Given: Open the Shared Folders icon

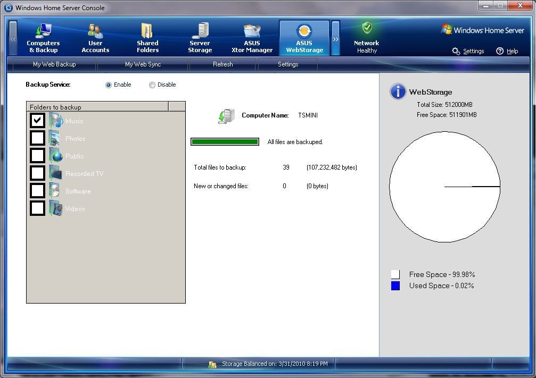Looking at the screenshot, I should tap(147, 31).
